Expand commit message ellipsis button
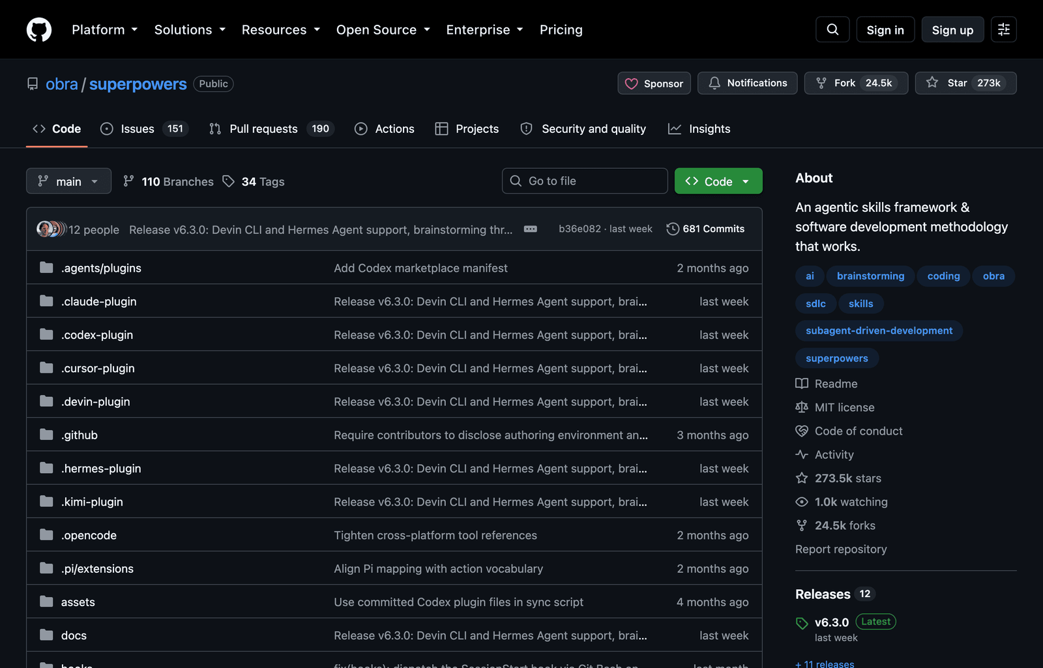 [531, 229]
